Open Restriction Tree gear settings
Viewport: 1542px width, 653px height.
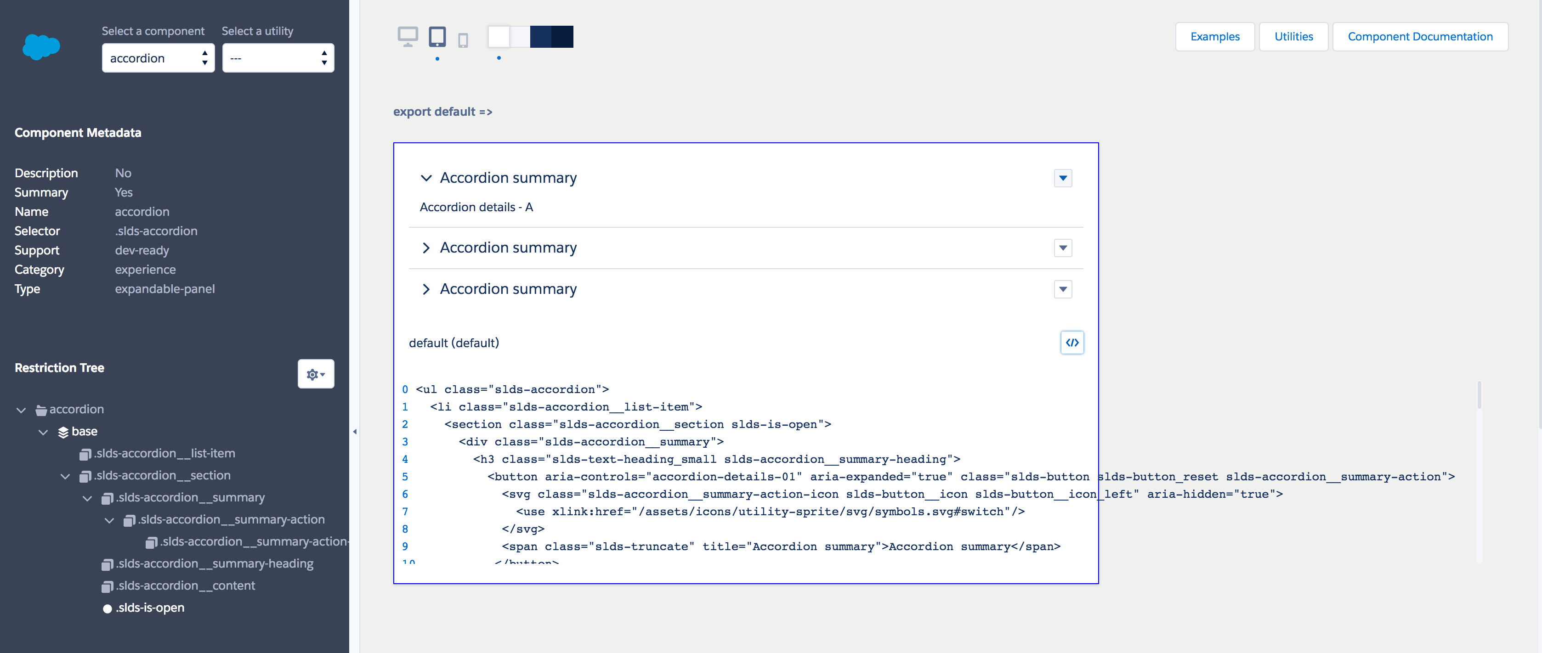[x=316, y=374]
